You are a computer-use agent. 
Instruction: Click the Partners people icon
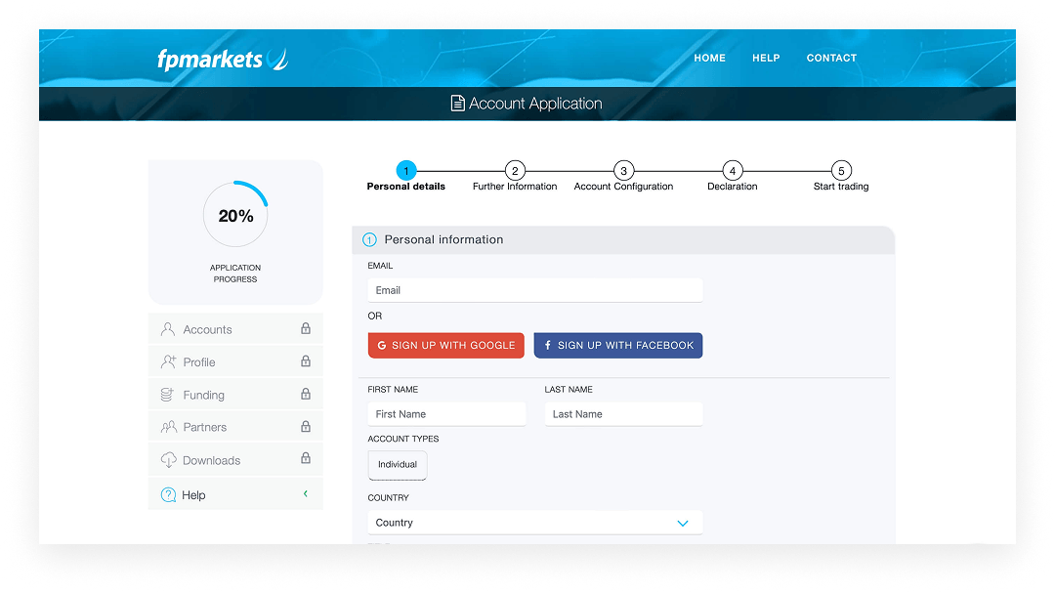click(168, 428)
